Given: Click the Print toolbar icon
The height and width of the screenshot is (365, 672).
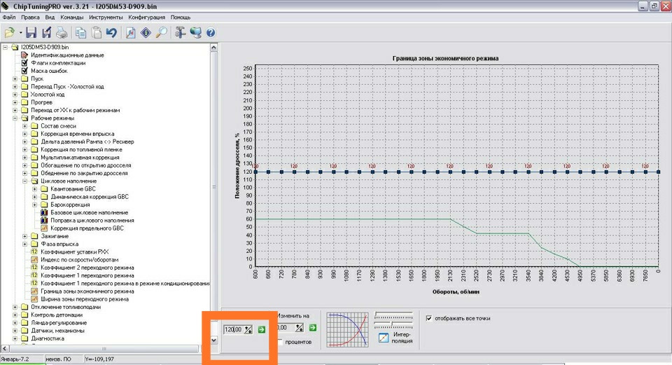Looking at the screenshot, I should (x=62, y=32).
